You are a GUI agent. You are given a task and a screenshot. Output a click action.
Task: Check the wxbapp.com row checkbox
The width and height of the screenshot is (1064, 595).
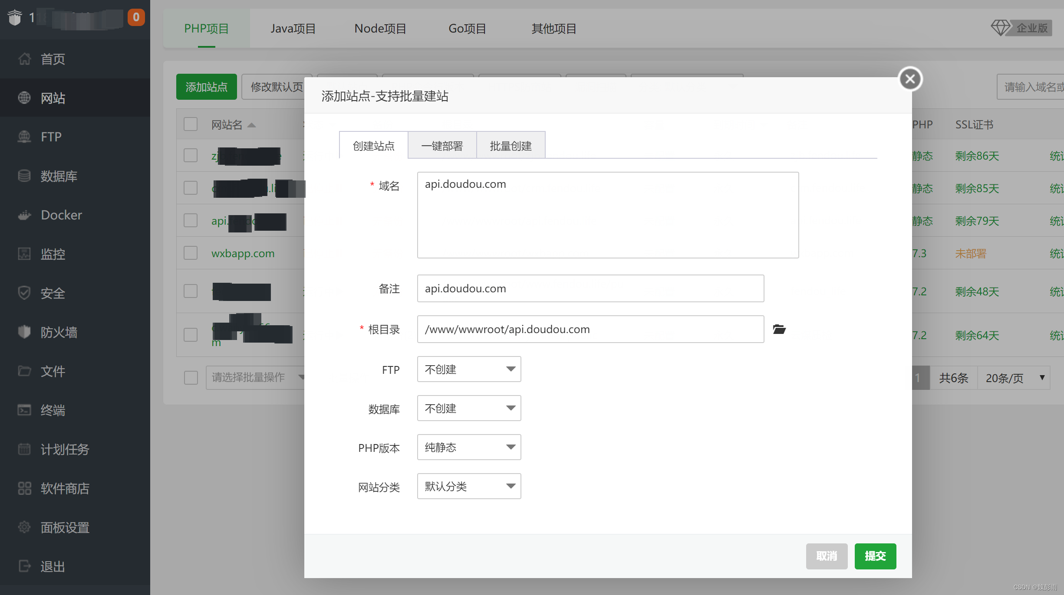[x=191, y=253]
